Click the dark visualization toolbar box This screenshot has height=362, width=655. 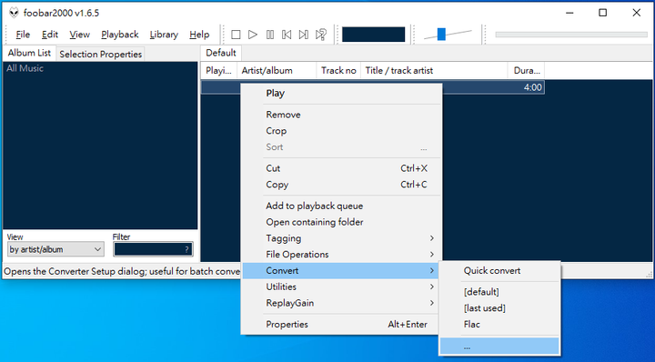click(374, 35)
